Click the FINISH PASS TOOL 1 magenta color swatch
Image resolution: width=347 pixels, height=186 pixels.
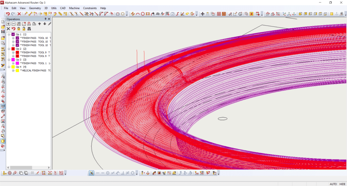[17, 63]
